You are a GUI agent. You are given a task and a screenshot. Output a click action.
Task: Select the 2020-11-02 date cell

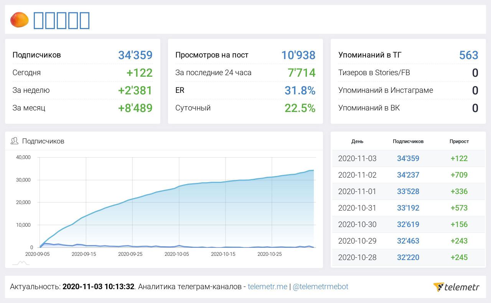pyautogui.click(x=357, y=175)
